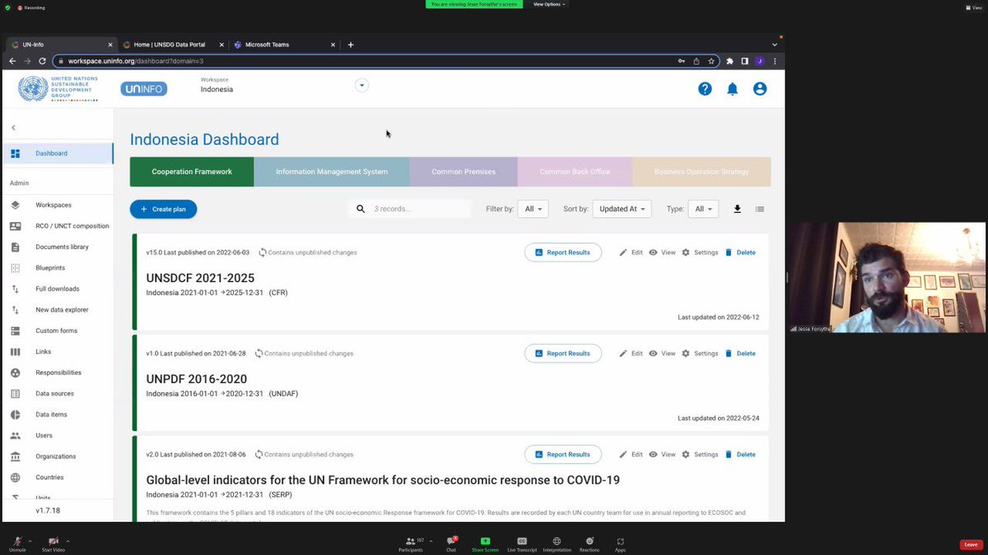The image size is (988, 555).
Task: Click Report Results for UNPDF 2016-2020
Action: tap(563, 354)
